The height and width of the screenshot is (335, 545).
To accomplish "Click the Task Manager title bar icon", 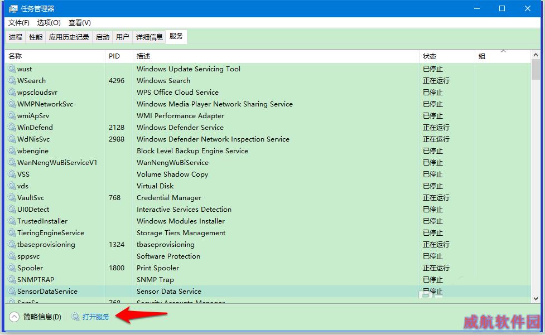I will [13, 9].
